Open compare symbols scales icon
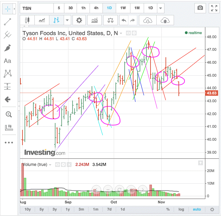Image resolution: width=221 pixels, height=216 pixels. point(110,20)
